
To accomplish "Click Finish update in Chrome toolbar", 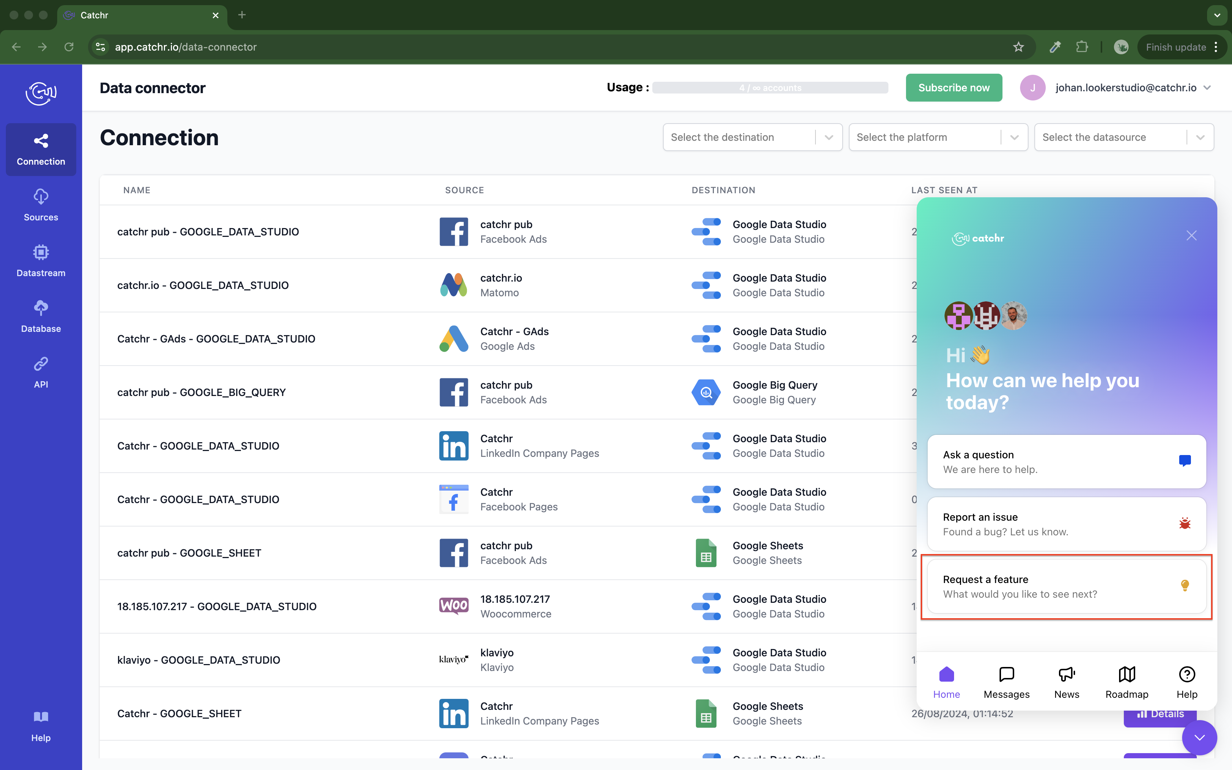I will 1176,47.
